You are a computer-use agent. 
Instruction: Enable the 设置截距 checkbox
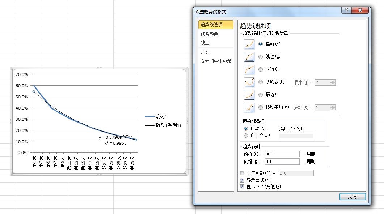[242, 173]
